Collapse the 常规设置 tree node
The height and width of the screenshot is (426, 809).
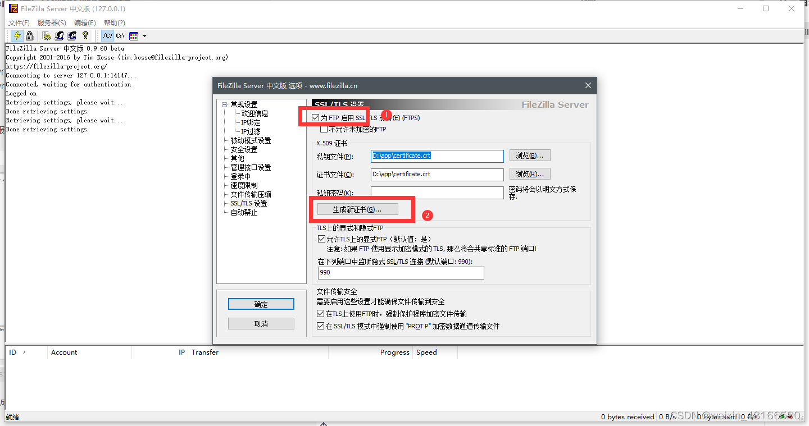tap(225, 104)
